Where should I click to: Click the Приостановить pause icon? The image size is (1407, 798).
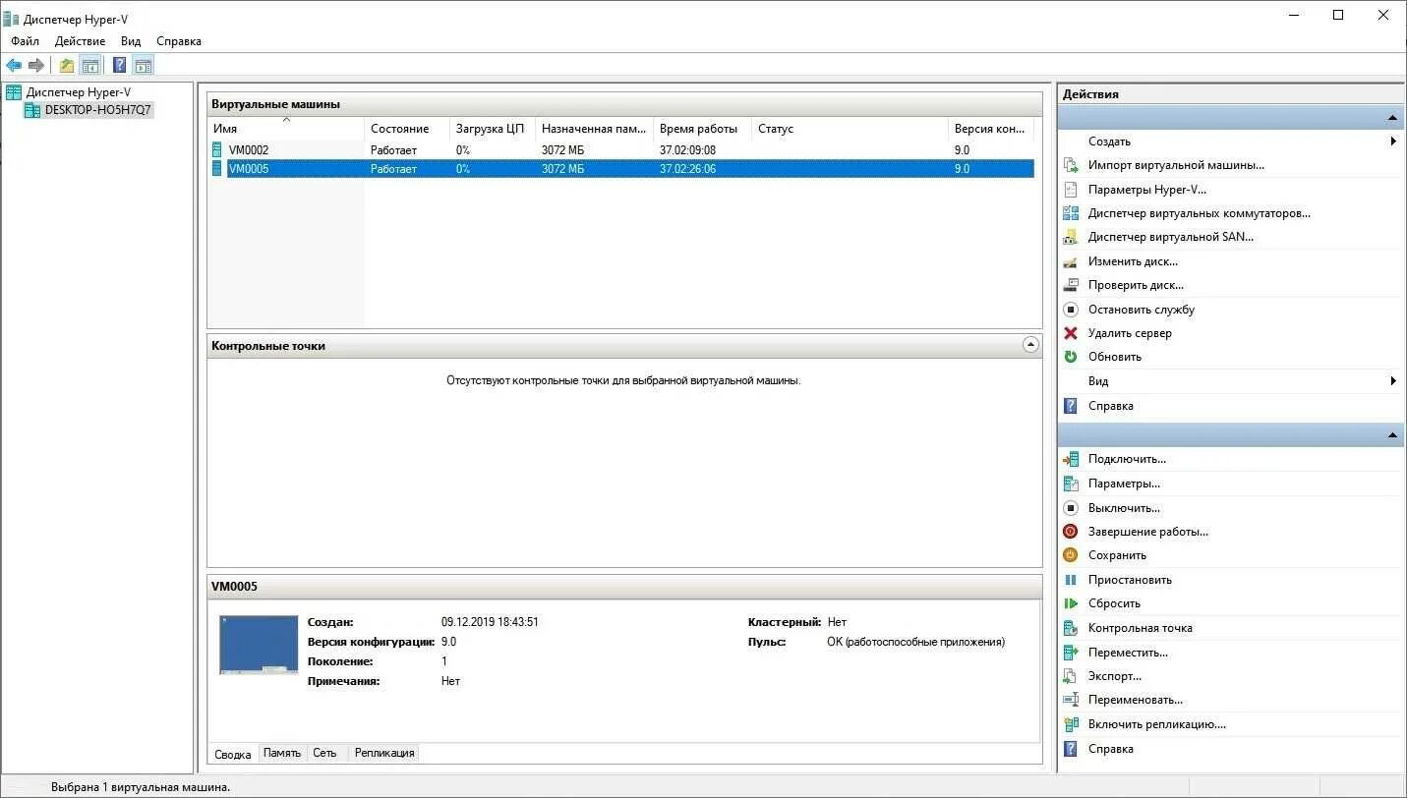pos(1071,580)
